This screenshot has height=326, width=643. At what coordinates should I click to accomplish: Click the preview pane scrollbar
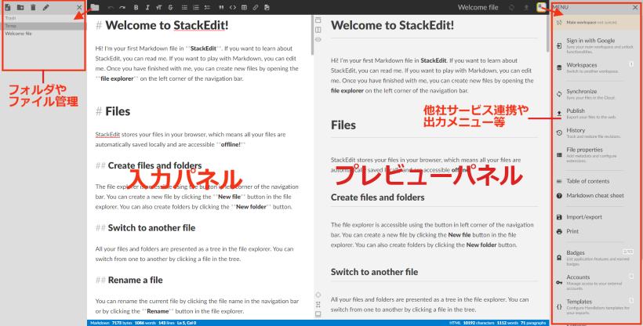(548, 34)
